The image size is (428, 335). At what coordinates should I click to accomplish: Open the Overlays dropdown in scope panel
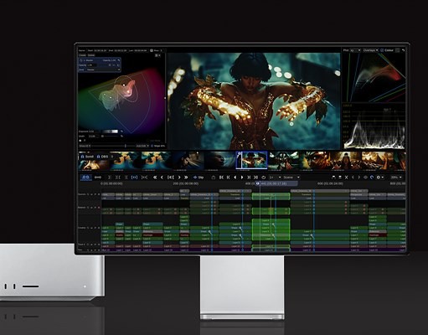pyautogui.click(x=370, y=50)
